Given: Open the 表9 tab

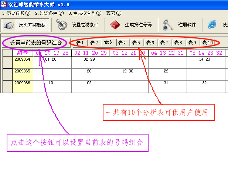Looking at the screenshot, I should click(192, 42).
